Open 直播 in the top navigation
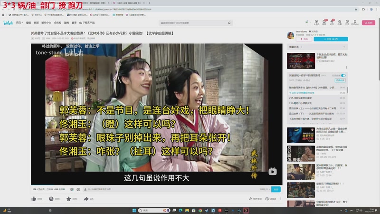 36,22
